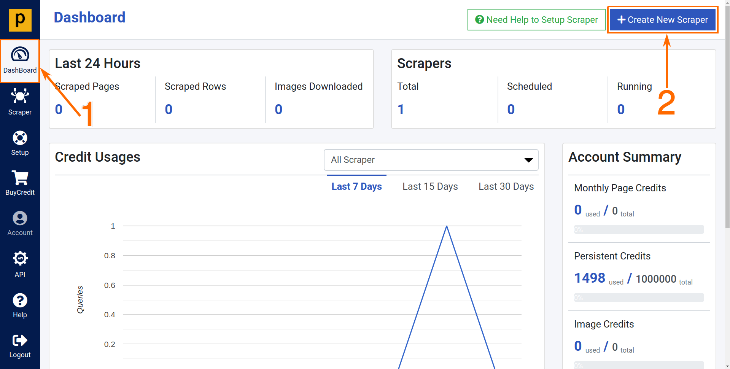The image size is (730, 369).
Task: Select the Last 30 Days tab
Action: pyautogui.click(x=506, y=186)
